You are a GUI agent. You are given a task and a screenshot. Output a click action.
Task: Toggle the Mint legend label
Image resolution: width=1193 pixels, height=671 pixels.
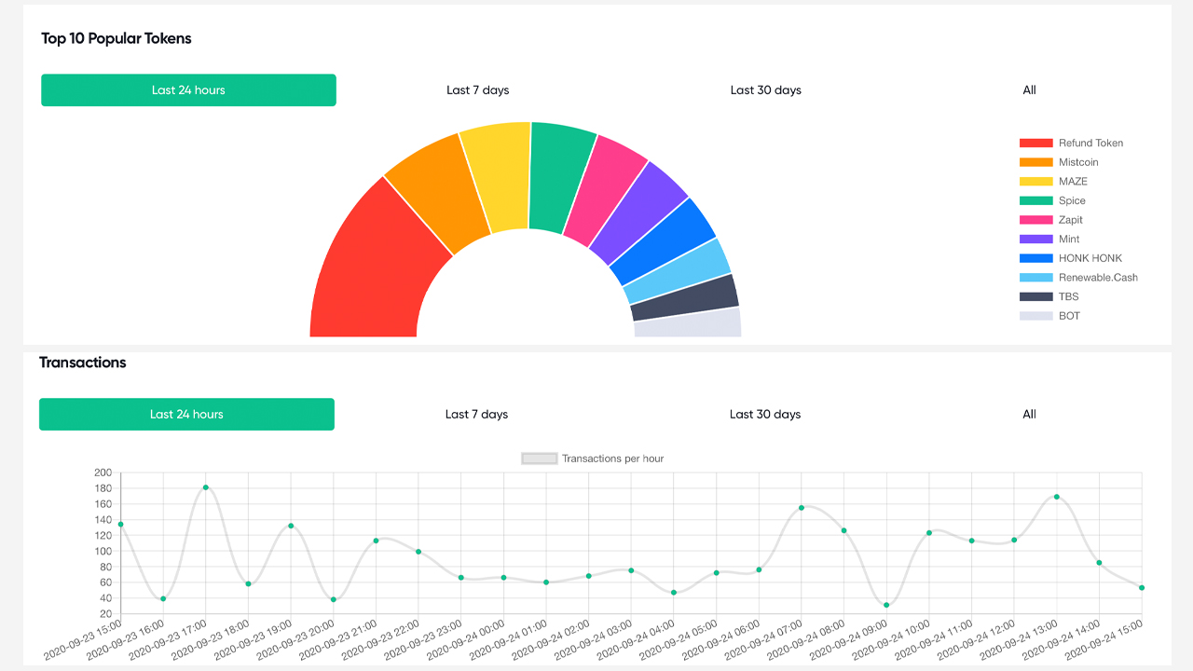pyautogui.click(x=1069, y=240)
